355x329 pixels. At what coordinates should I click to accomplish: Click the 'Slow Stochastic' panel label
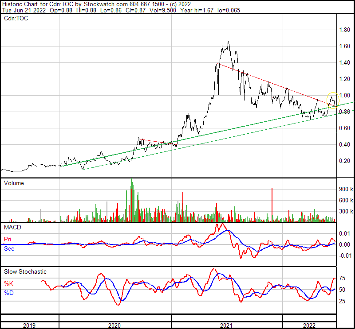point(25,271)
